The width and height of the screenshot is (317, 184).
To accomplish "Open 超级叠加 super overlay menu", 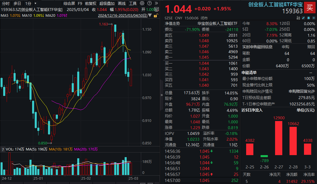I will 107,3.
